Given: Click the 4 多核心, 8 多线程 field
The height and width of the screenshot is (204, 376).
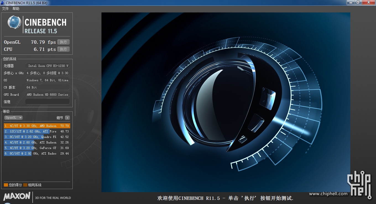Looking at the screenshot, I should pyautogui.click(x=47, y=73).
